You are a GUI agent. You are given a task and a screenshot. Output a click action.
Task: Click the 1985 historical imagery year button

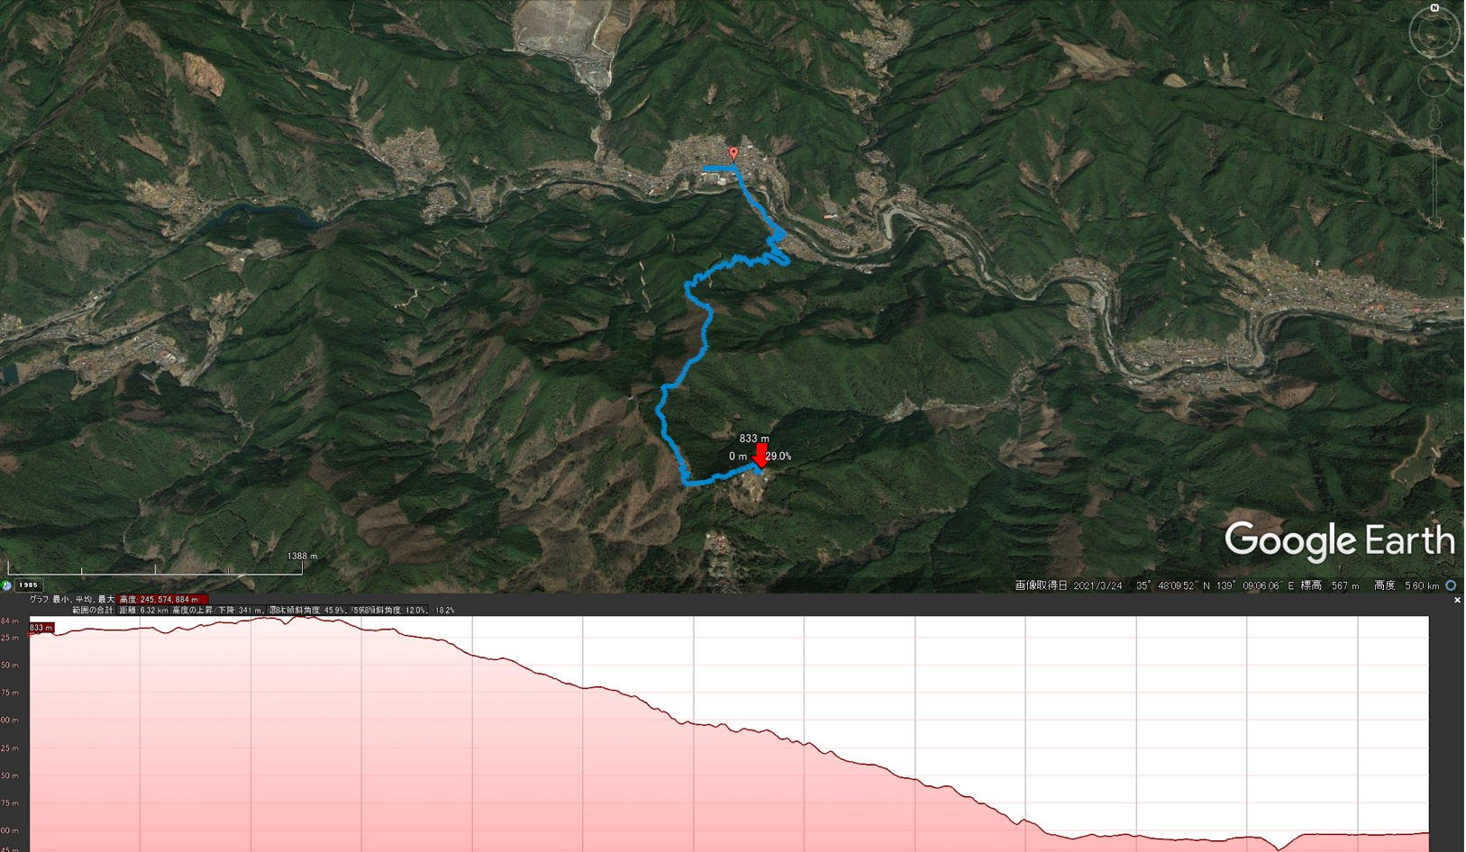tap(29, 585)
